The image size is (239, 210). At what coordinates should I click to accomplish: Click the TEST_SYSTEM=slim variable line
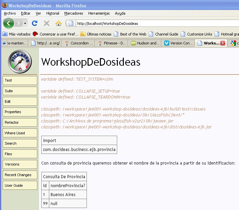[77, 79]
